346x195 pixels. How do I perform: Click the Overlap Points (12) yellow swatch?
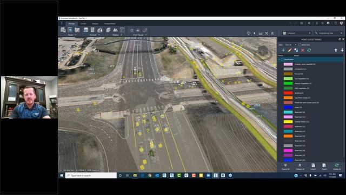click(x=288, y=122)
